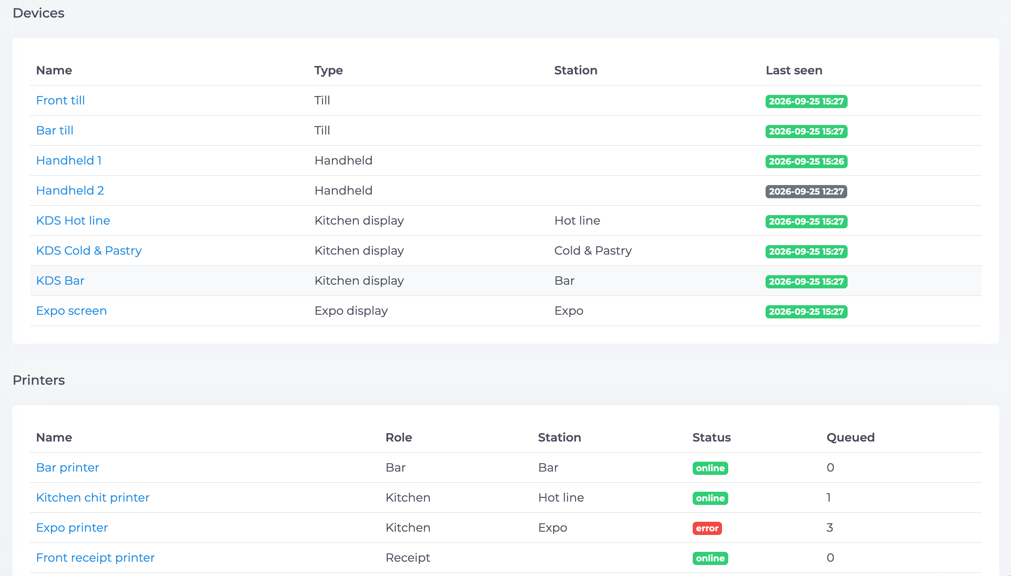Click the Hot line station cell for KDS Hot line
1011x576 pixels.
pos(577,221)
